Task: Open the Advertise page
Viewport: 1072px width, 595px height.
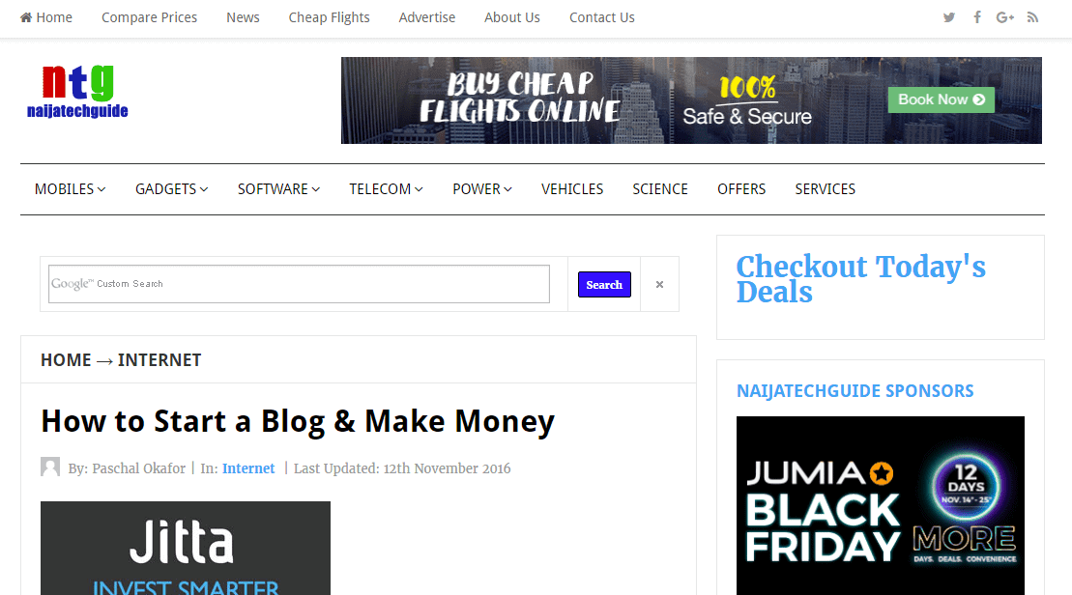Action: pos(426,17)
